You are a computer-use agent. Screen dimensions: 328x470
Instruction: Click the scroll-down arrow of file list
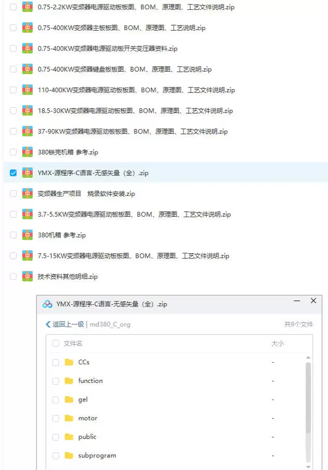(x=308, y=467)
